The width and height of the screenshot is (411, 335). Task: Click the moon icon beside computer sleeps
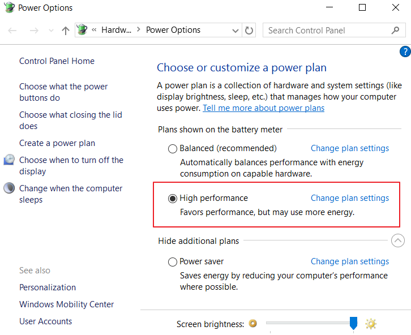pyautogui.click(x=9, y=188)
